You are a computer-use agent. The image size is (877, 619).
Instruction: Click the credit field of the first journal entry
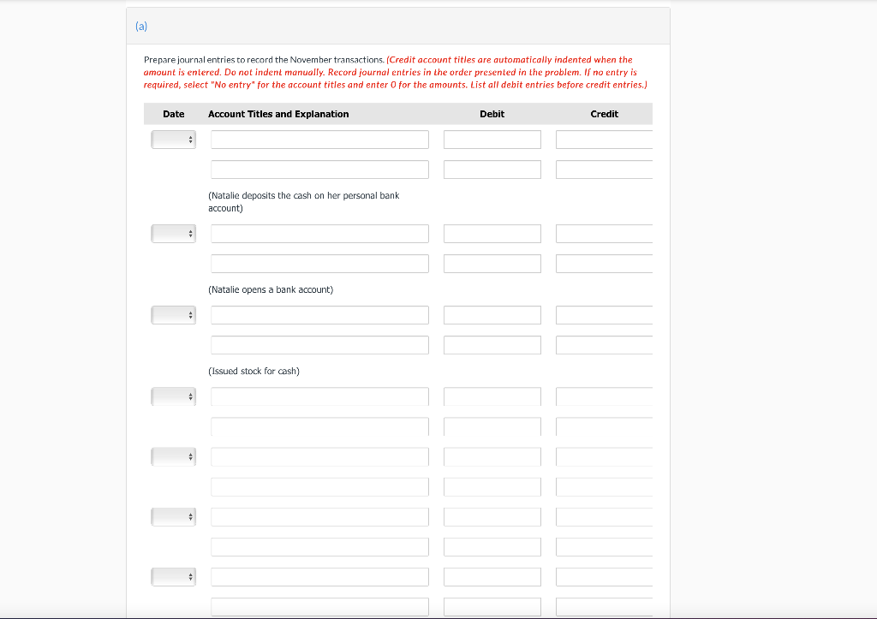click(x=604, y=139)
